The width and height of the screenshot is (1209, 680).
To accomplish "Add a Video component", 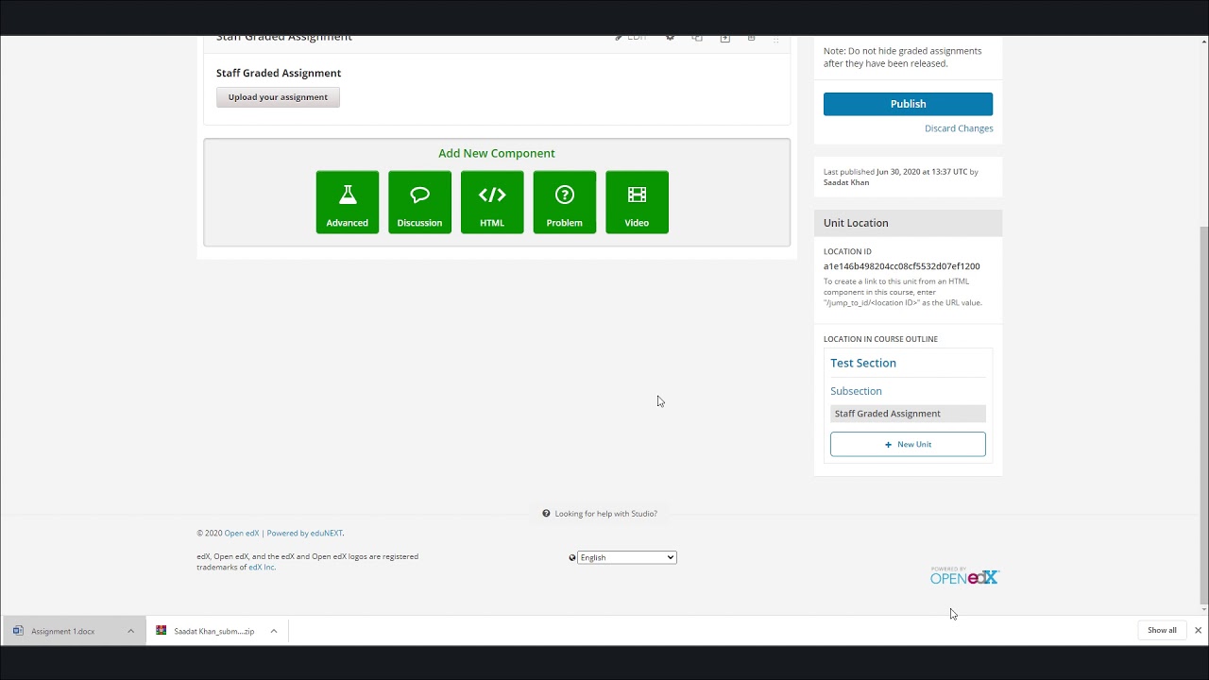I will pos(637,202).
